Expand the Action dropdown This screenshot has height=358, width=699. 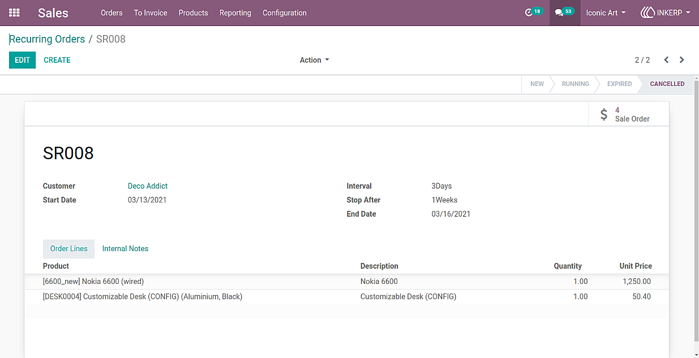click(314, 60)
